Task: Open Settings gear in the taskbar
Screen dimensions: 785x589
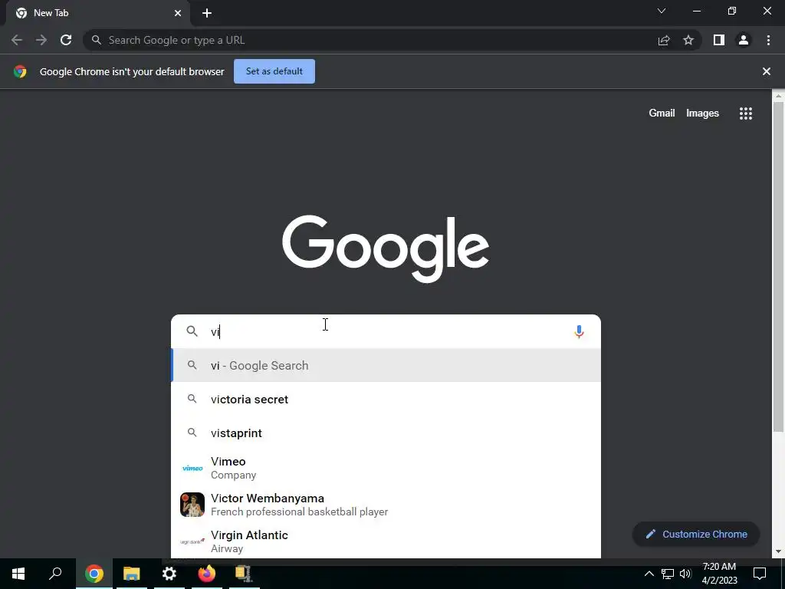Action: point(169,574)
